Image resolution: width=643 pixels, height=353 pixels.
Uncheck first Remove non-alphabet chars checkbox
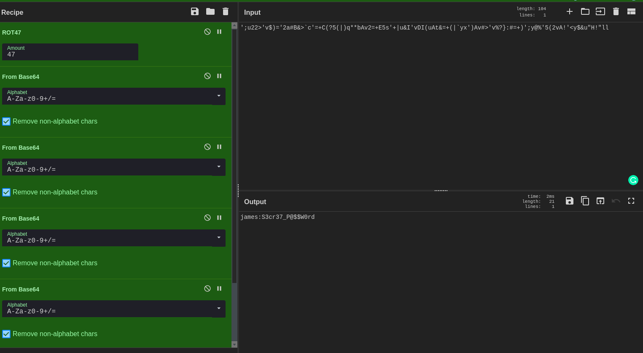point(6,121)
